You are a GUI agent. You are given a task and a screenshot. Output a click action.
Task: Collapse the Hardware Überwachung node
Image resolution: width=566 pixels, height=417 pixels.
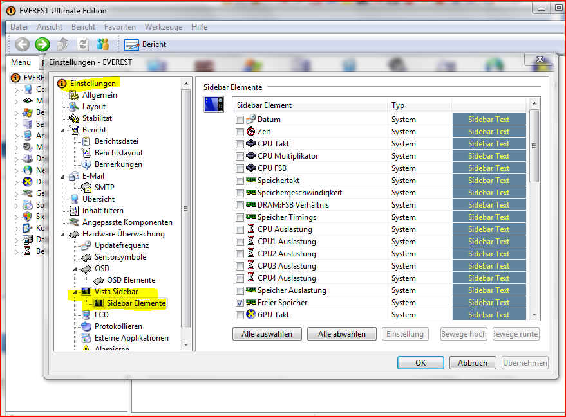click(x=62, y=235)
